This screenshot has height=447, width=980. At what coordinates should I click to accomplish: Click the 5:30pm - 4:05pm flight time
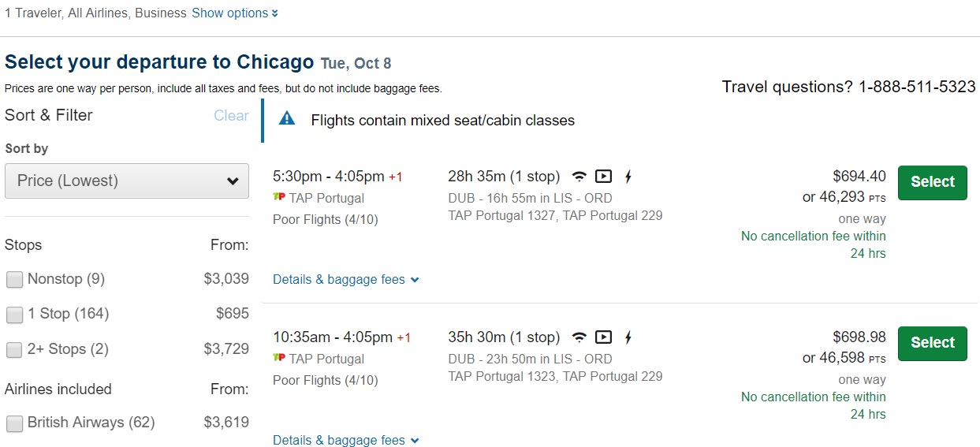[x=329, y=177]
